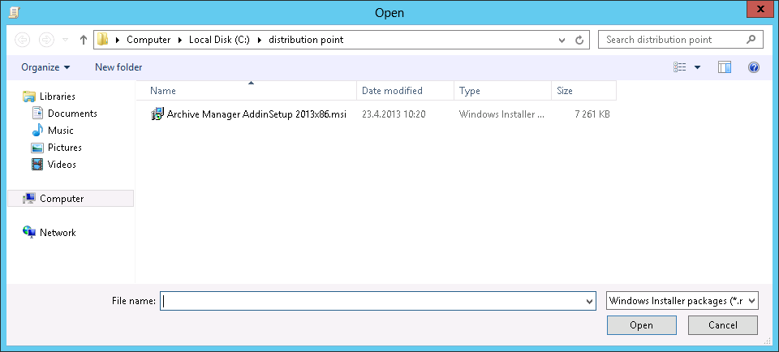The image size is (779, 352).
Task: Select Computer in navigation pane
Action: pyautogui.click(x=71, y=198)
